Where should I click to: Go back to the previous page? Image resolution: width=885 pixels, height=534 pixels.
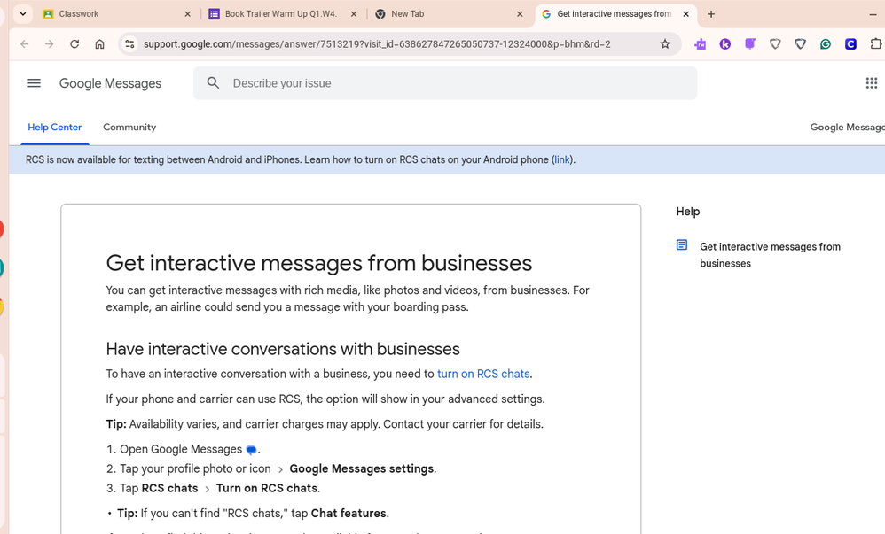pos(24,44)
